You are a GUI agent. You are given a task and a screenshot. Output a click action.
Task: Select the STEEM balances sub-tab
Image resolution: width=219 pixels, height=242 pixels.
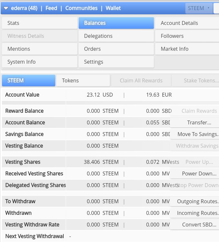click(28, 80)
